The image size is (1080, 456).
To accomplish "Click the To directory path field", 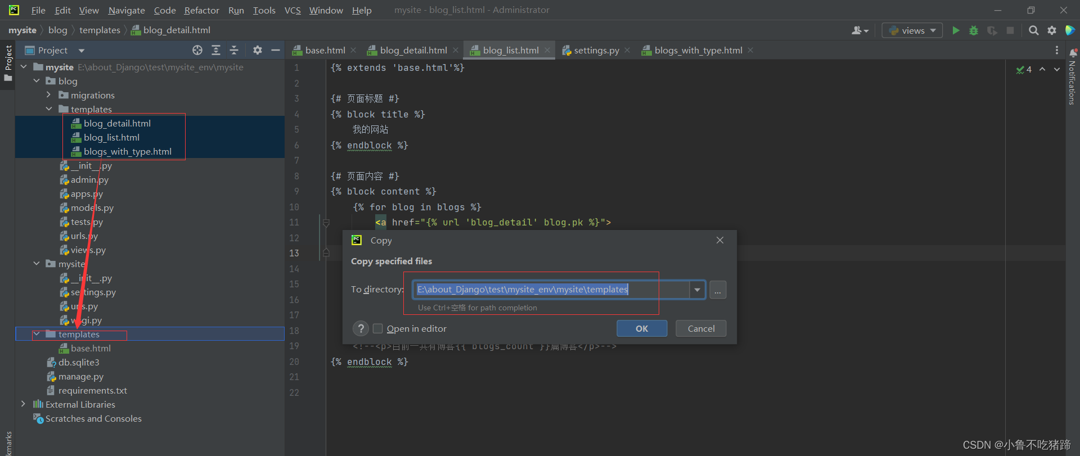I will coord(551,290).
